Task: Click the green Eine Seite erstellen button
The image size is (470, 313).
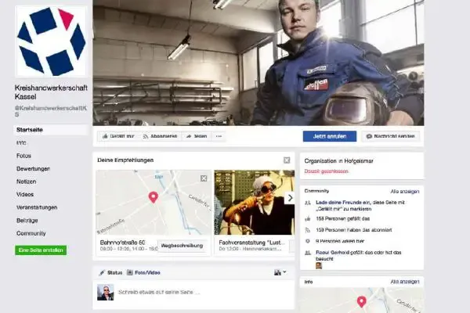Action: 41,250
